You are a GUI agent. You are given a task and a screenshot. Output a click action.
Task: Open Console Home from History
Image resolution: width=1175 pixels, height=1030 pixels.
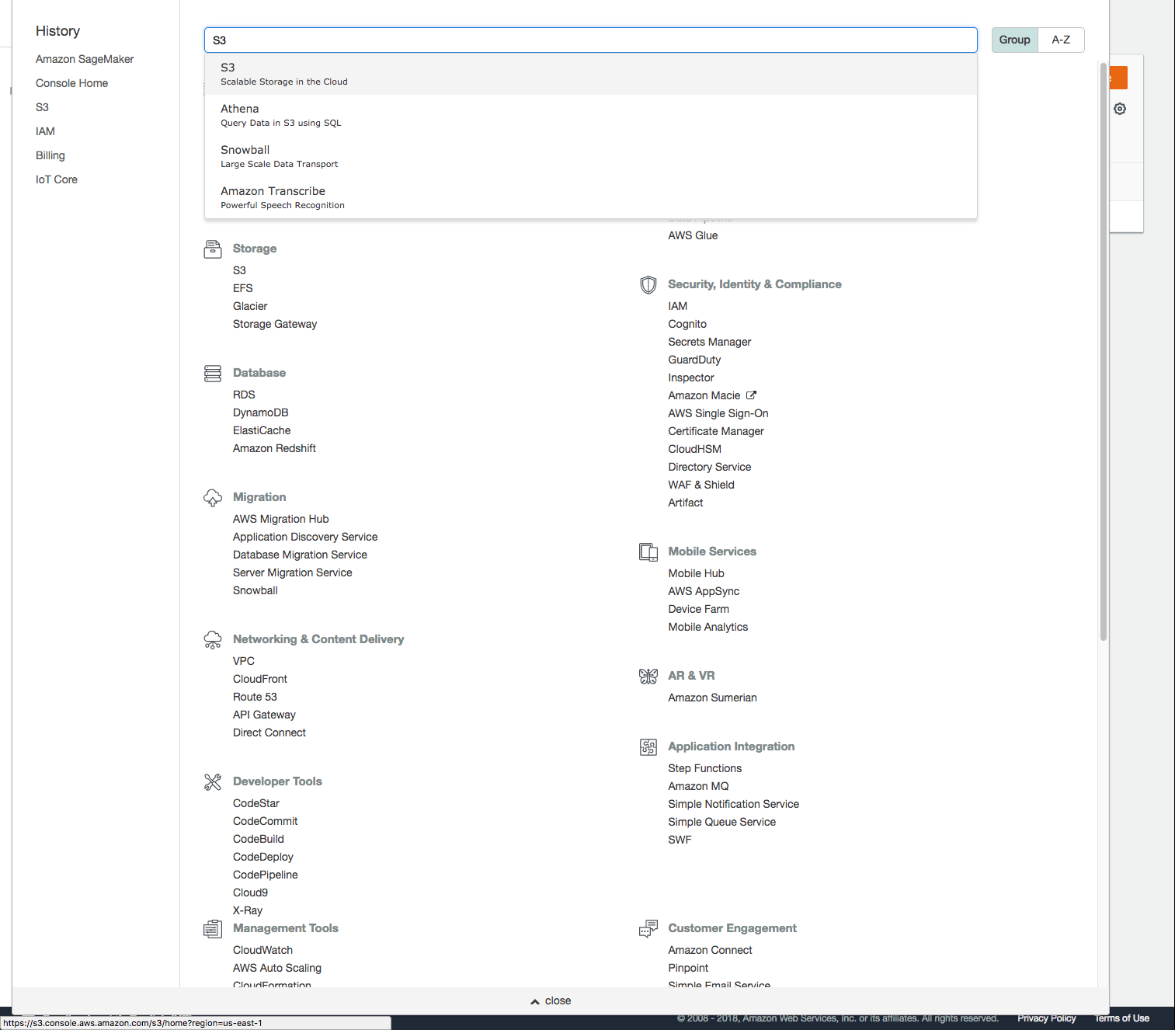(71, 83)
